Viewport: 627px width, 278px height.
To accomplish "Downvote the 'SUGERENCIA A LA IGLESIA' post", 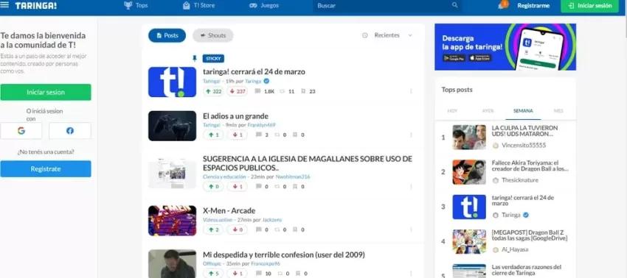I will click(x=238, y=186).
